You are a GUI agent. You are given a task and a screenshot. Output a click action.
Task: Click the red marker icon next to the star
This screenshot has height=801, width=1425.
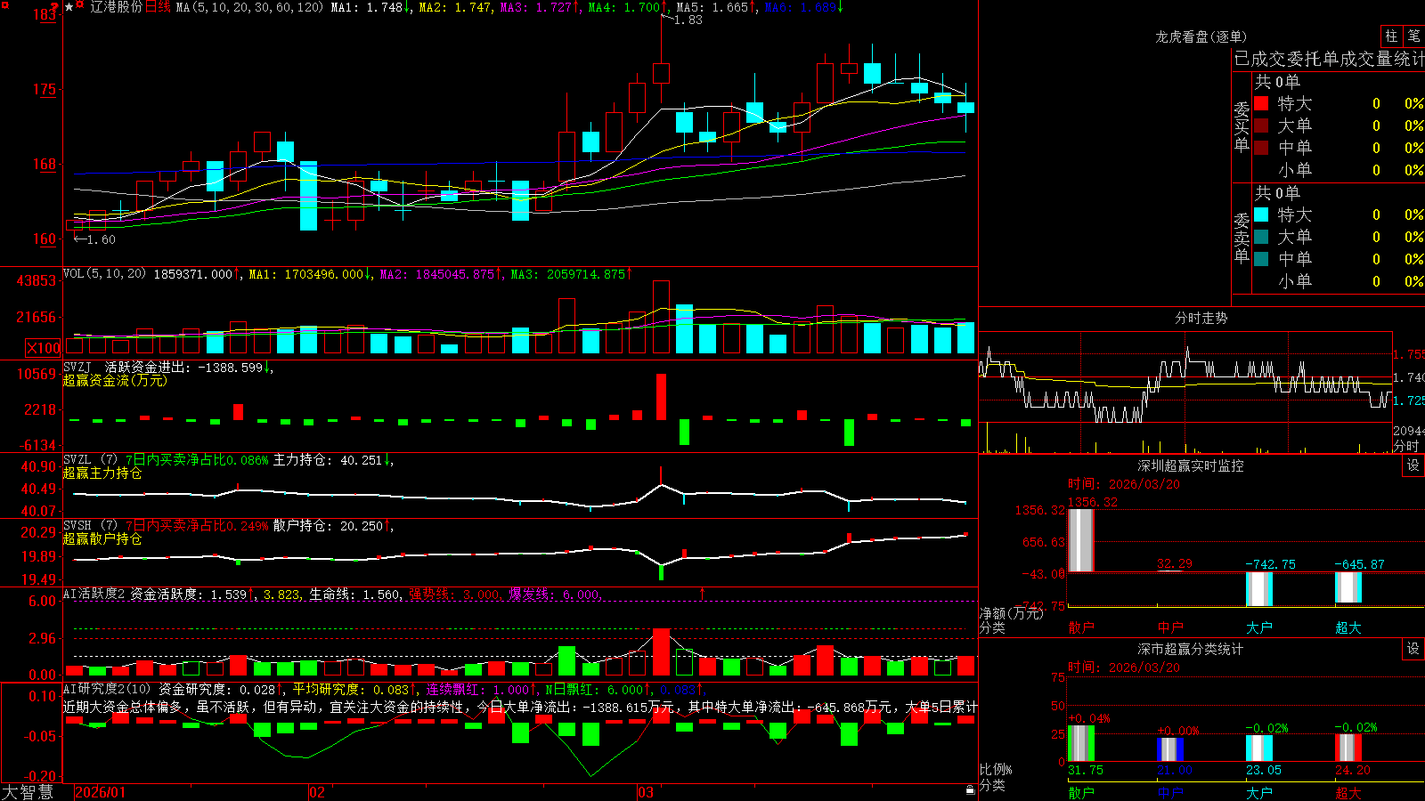(x=80, y=6)
